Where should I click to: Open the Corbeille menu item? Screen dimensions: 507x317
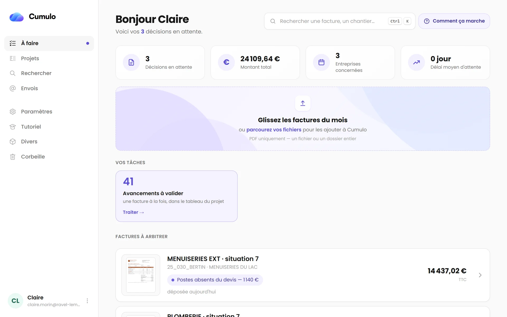pos(49,157)
